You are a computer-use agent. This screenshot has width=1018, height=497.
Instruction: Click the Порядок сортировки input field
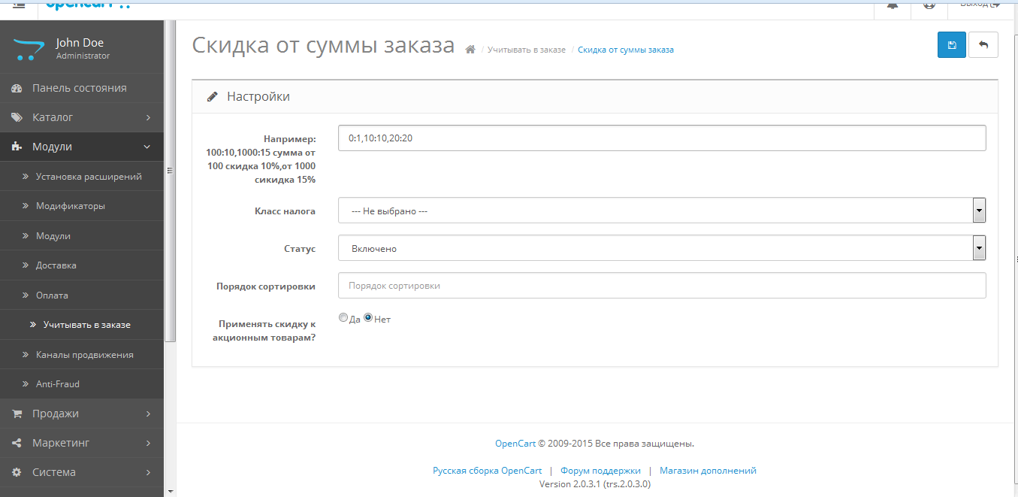pyautogui.click(x=661, y=286)
